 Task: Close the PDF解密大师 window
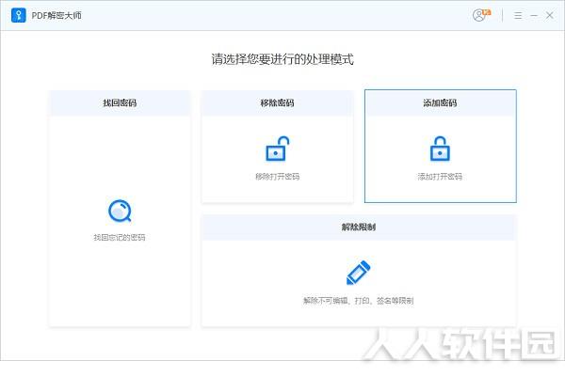coord(550,15)
